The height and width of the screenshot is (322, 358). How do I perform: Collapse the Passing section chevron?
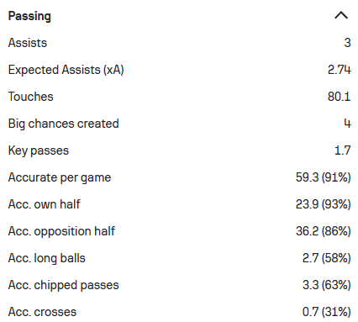[341, 15]
